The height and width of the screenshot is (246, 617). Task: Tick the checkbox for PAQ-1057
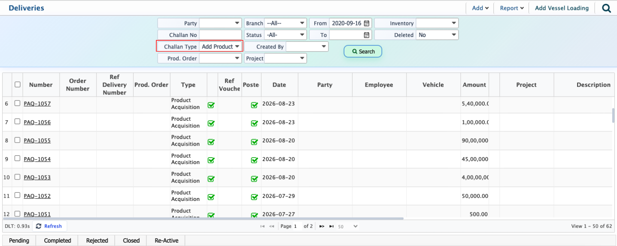point(18,103)
